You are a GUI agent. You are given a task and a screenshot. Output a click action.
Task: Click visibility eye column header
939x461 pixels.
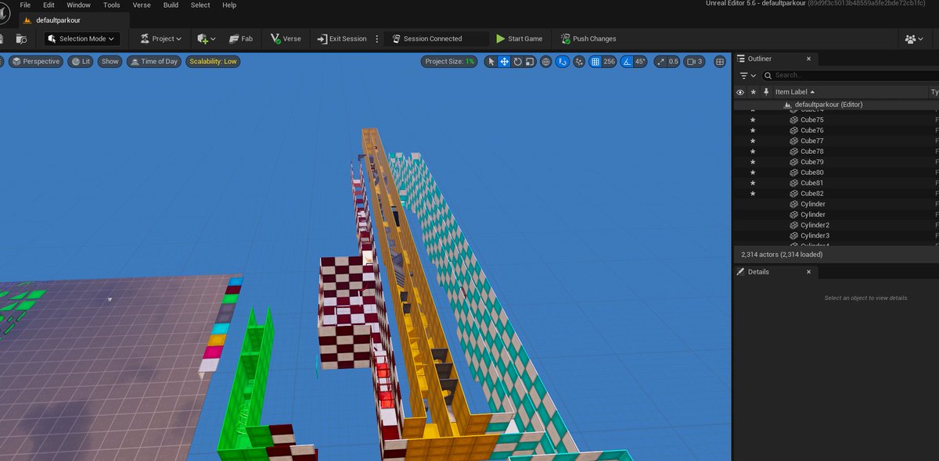click(740, 92)
